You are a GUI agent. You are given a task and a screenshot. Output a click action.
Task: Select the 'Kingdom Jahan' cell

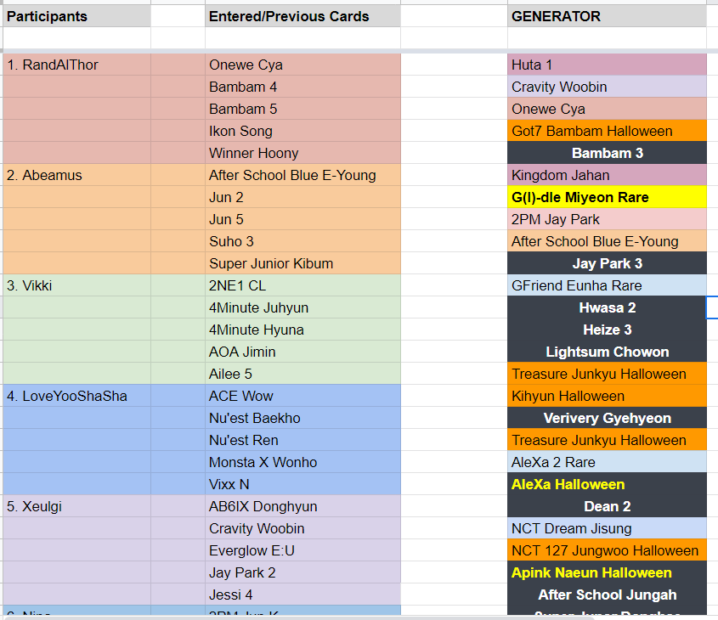click(x=607, y=175)
